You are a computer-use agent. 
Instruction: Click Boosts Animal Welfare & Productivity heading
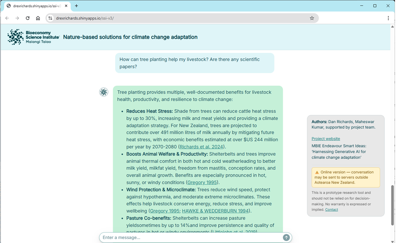point(167,154)
